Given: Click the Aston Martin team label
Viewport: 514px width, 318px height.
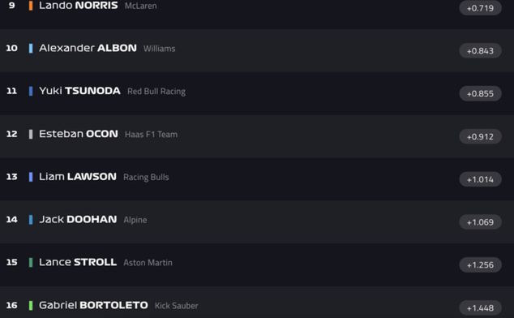Looking at the screenshot, I should click(148, 263).
